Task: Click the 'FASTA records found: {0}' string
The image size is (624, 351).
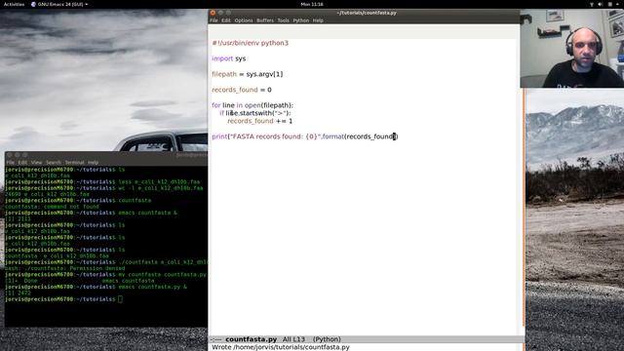Action: pos(275,136)
